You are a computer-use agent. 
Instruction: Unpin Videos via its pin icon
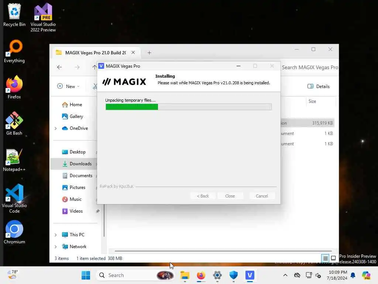(97, 211)
